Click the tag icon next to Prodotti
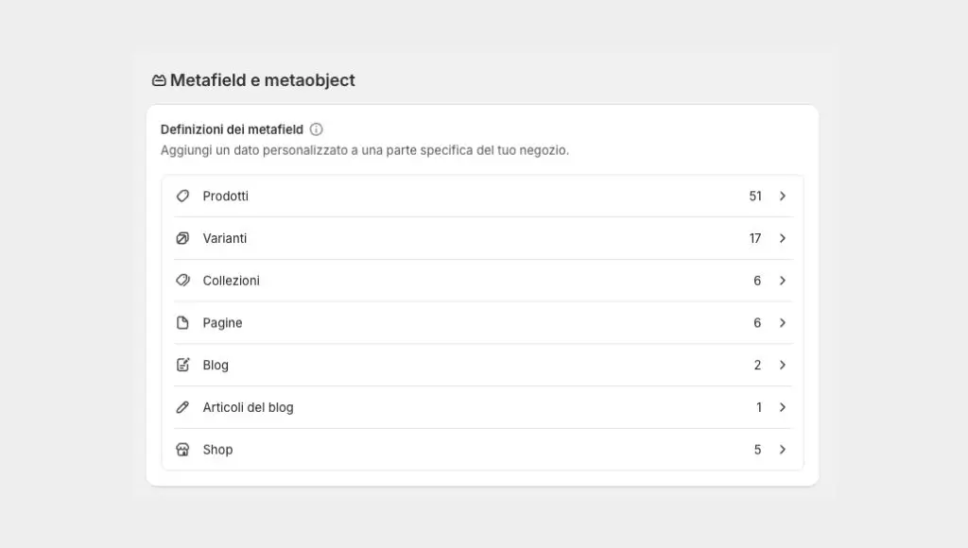 [x=182, y=197]
